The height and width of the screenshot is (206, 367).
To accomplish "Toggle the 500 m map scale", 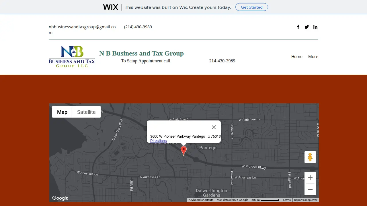I will pos(265,200).
